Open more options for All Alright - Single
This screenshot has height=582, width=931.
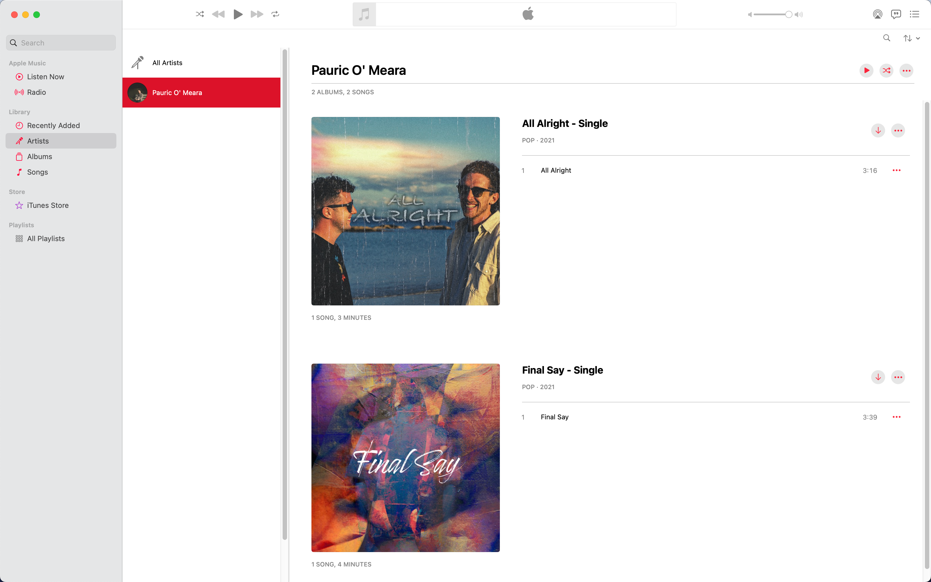(x=898, y=130)
